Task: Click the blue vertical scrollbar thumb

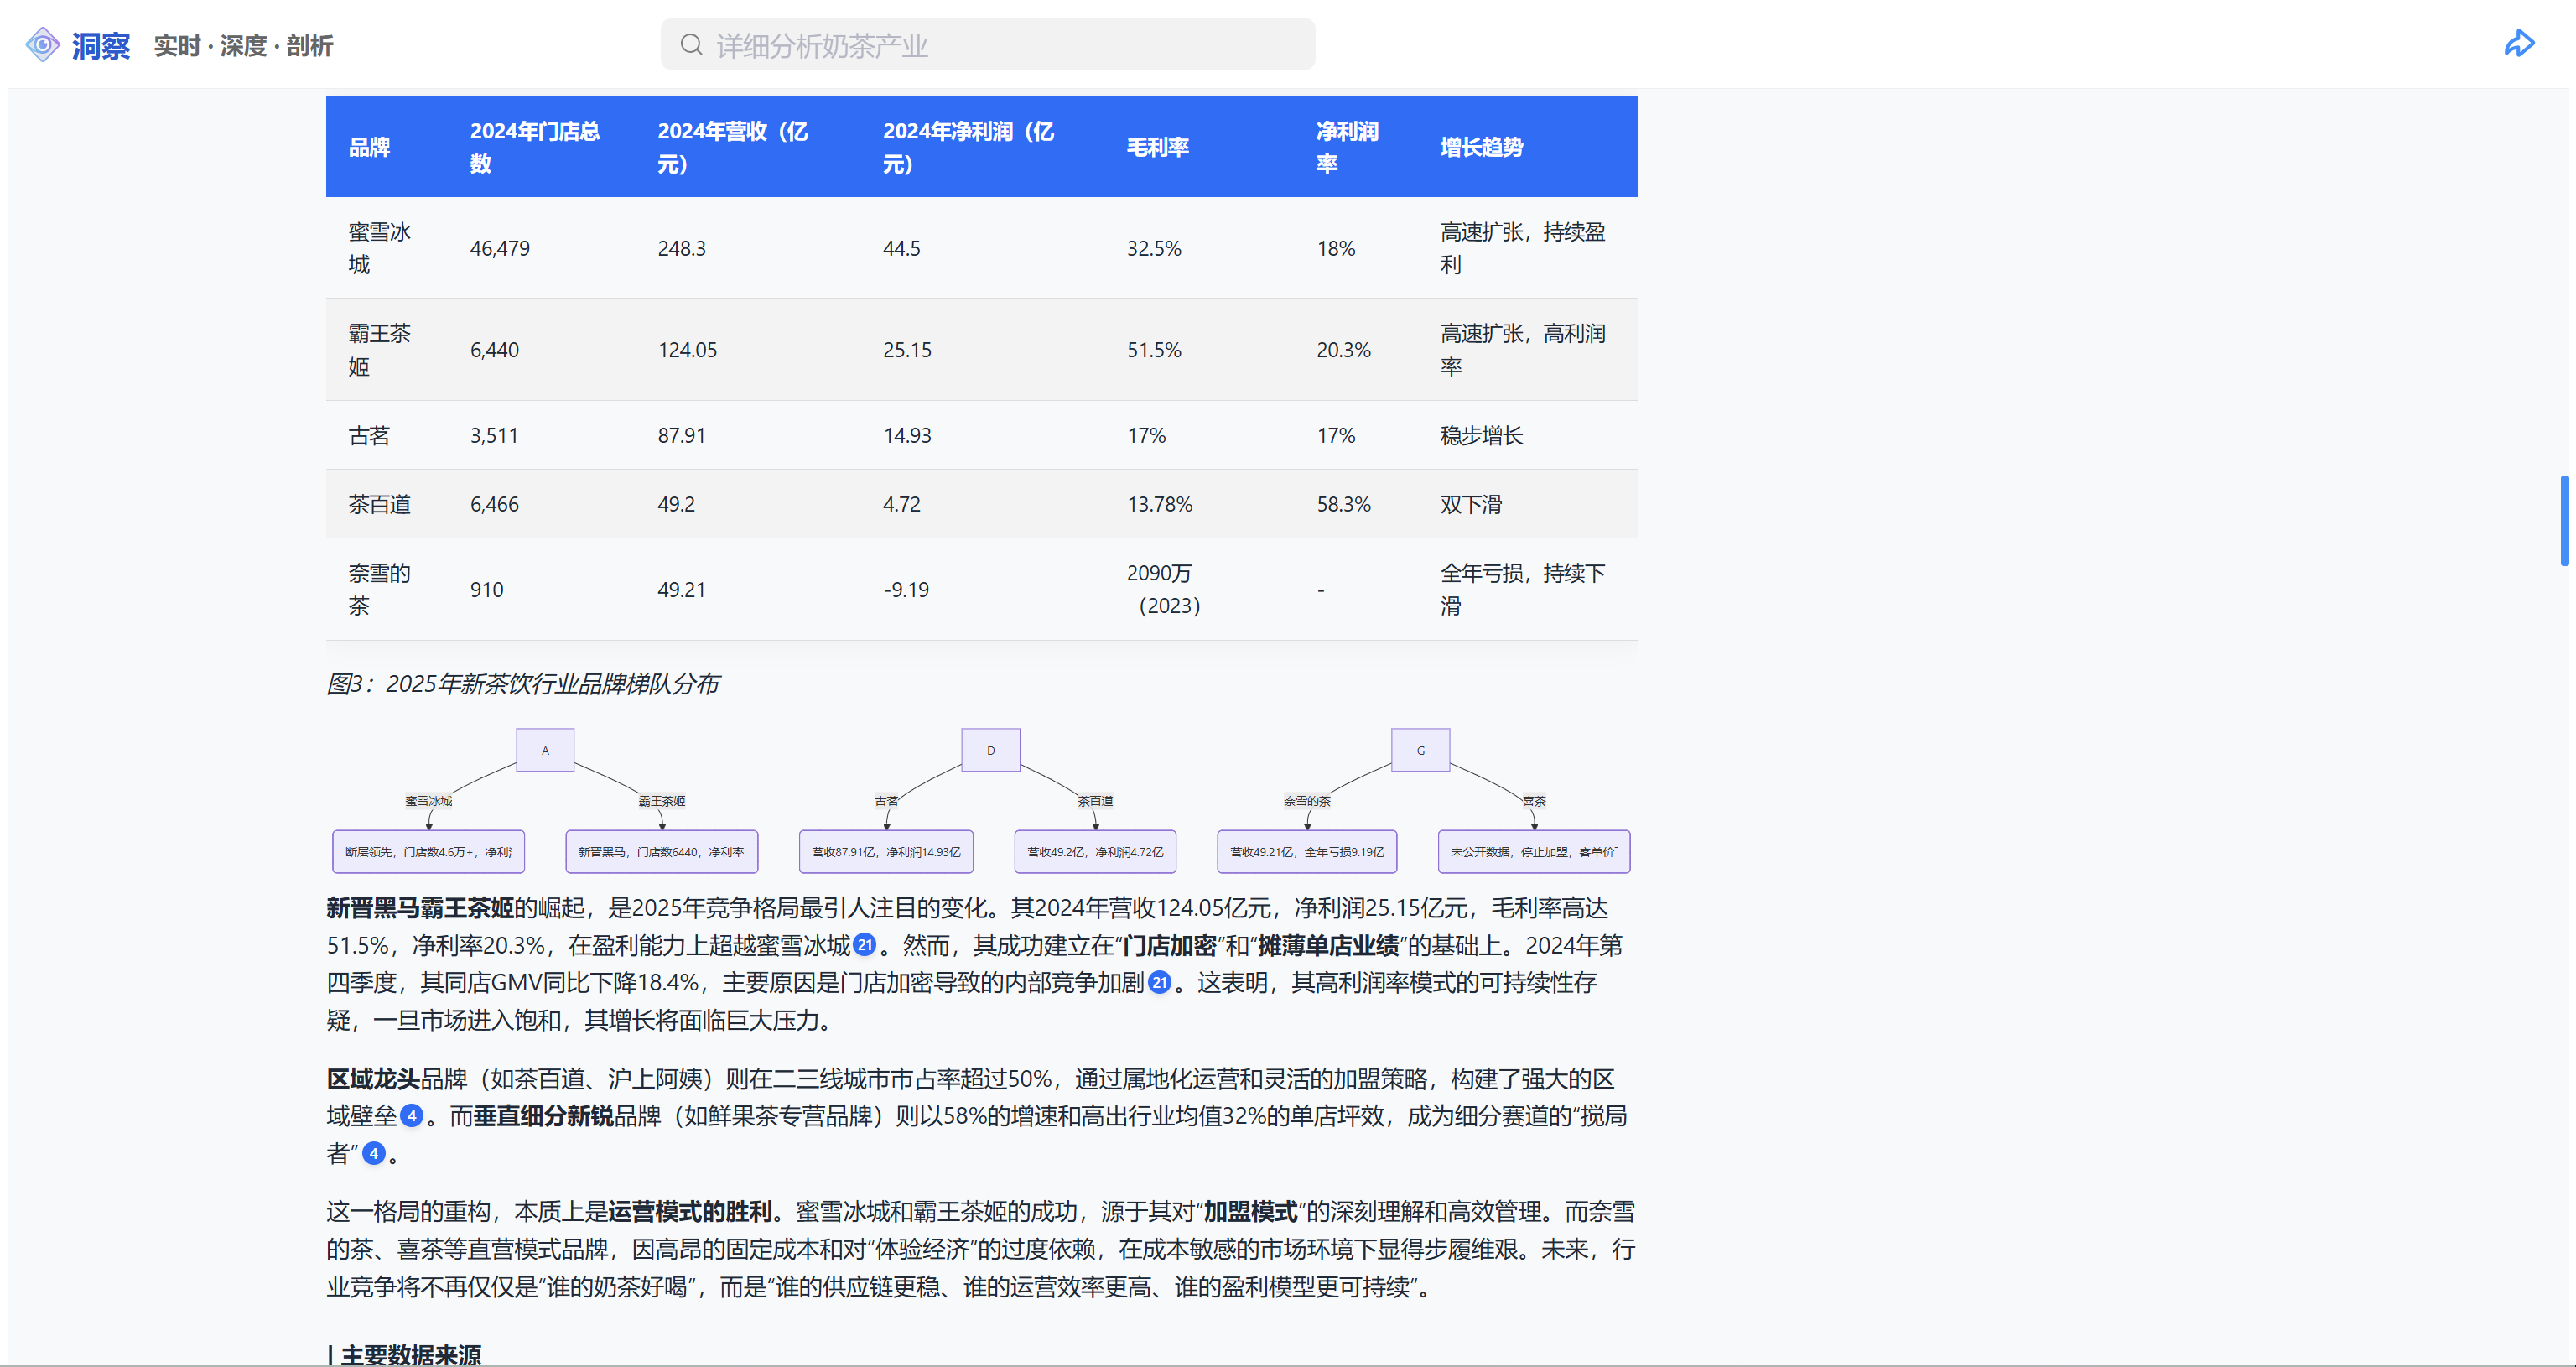Action: [2564, 521]
